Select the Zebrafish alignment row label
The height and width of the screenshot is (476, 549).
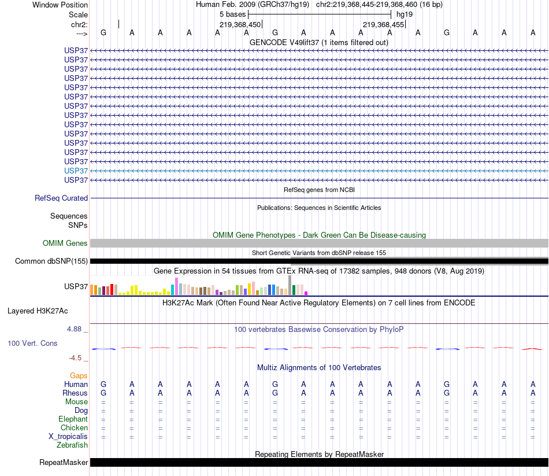click(72, 445)
